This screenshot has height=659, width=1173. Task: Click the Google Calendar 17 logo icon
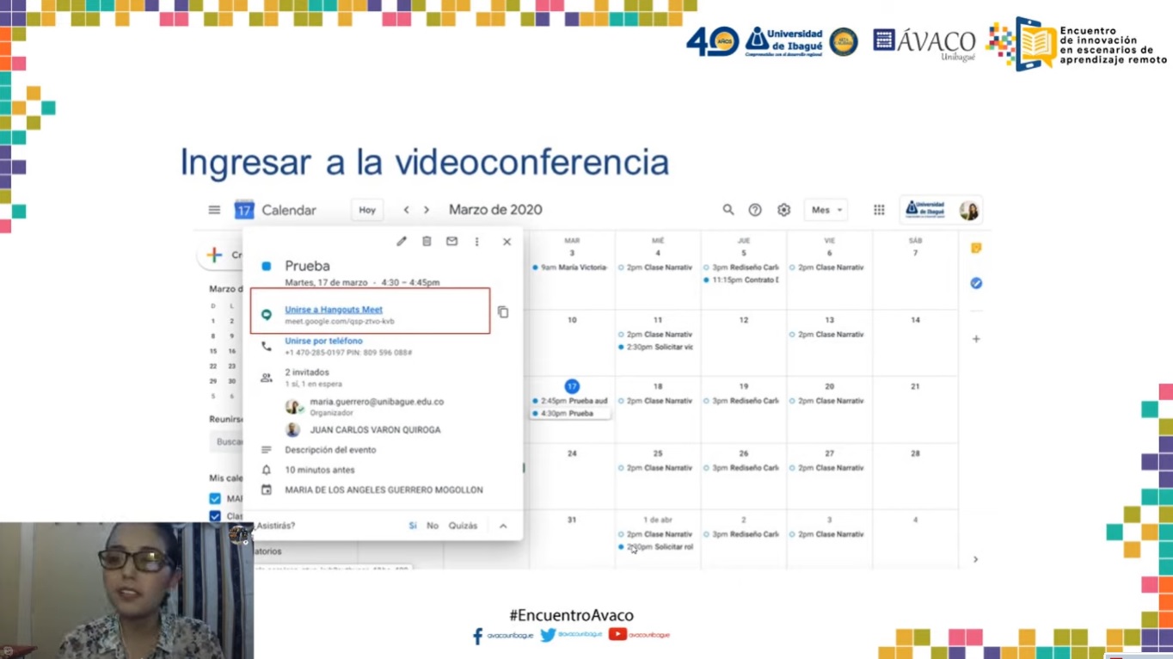pos(244,210)
